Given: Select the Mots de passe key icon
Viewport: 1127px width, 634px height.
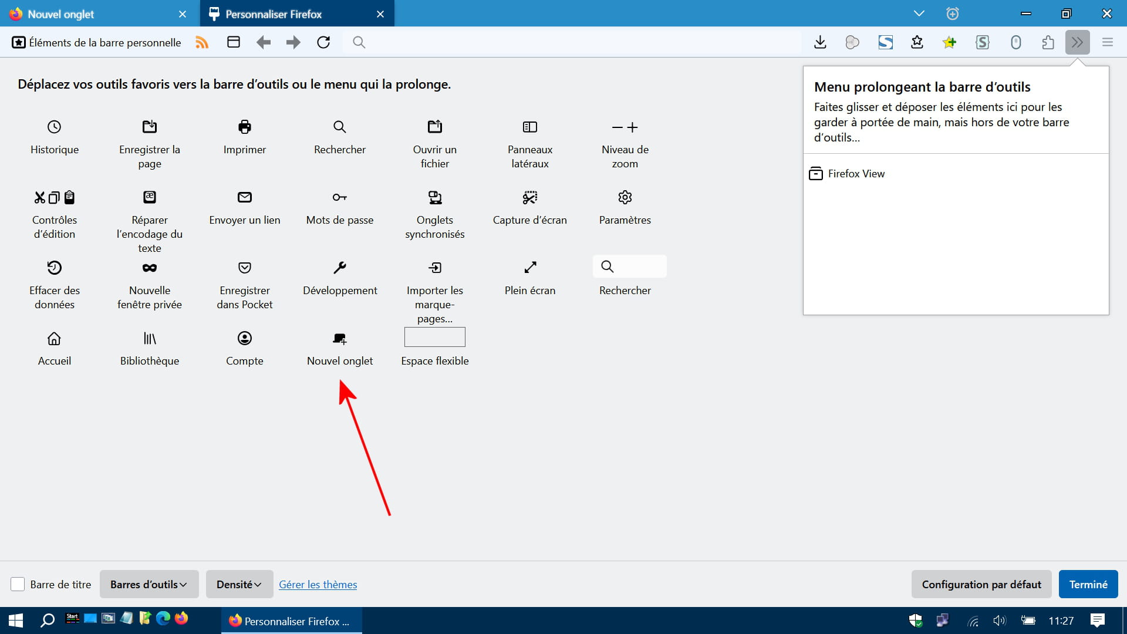Looking at the screenshot, I should (x=340, y=197).
